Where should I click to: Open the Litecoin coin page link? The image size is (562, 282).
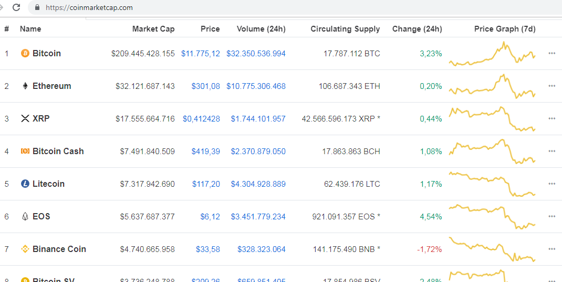pos(48,184)
